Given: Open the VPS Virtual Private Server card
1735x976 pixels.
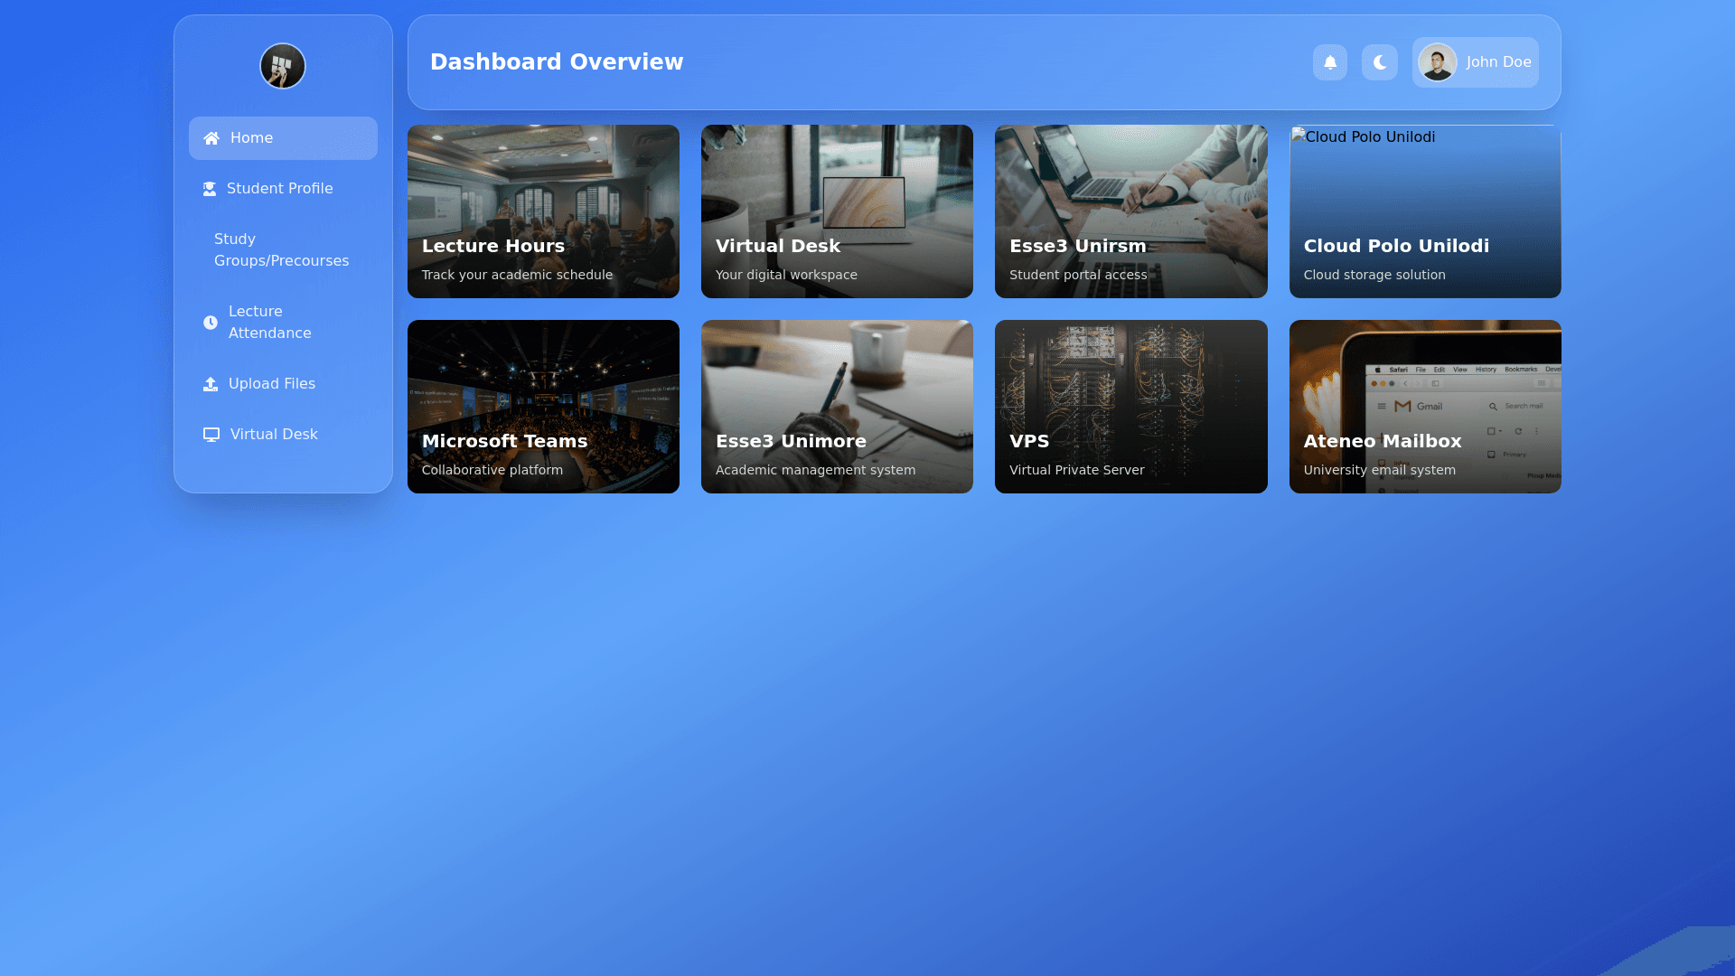Looking at the screenshot, I should [1130, 406].
